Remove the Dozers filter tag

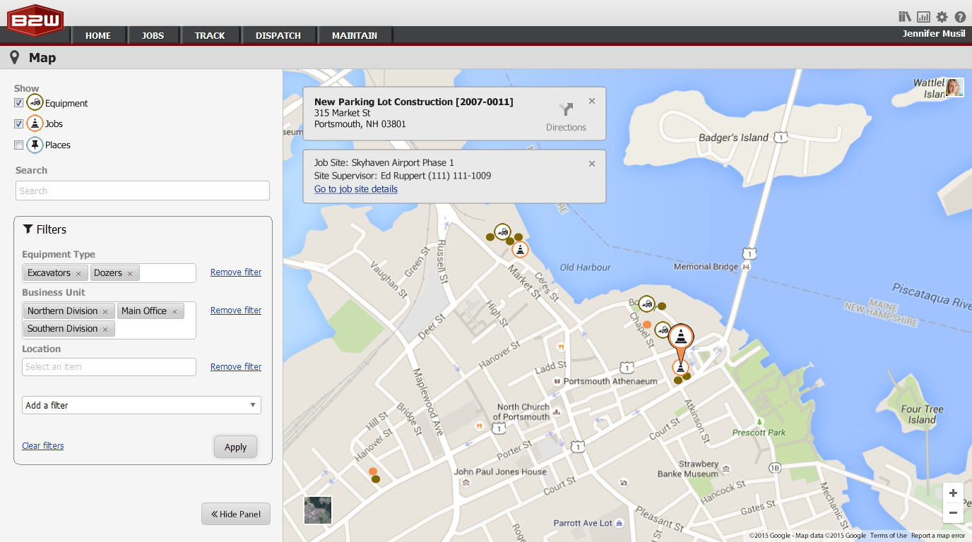click(x=130, y=273)
